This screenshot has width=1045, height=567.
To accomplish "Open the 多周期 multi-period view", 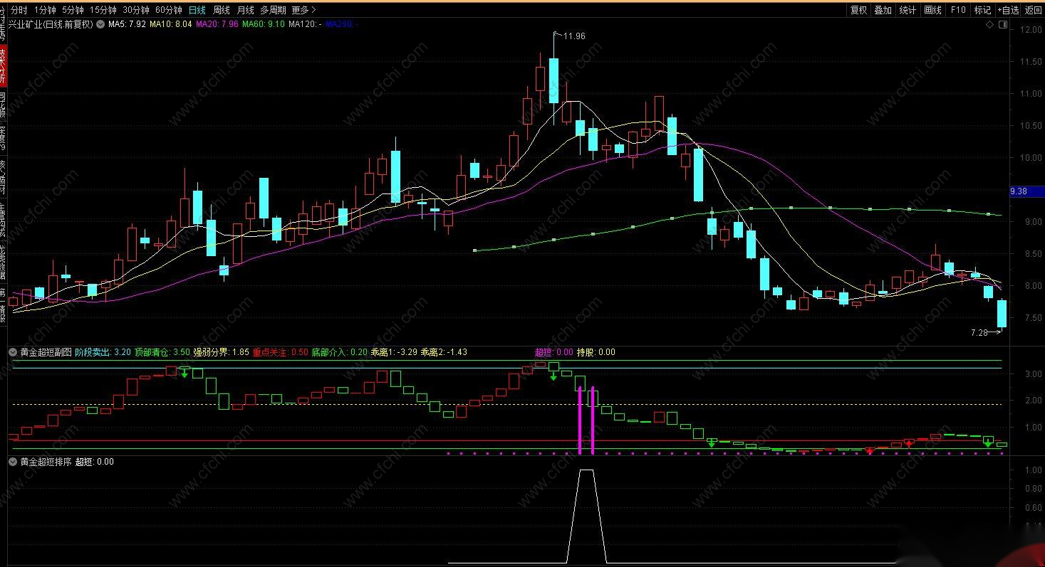I will point(273,10).
